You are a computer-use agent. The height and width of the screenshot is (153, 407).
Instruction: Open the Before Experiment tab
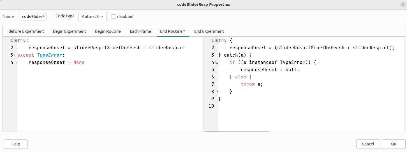pos(26,31)
